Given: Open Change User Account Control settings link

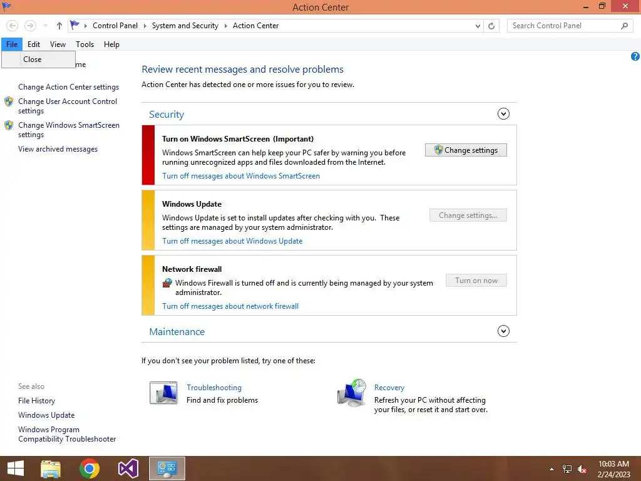Looking at the screenshot, I should coord(68,106).
